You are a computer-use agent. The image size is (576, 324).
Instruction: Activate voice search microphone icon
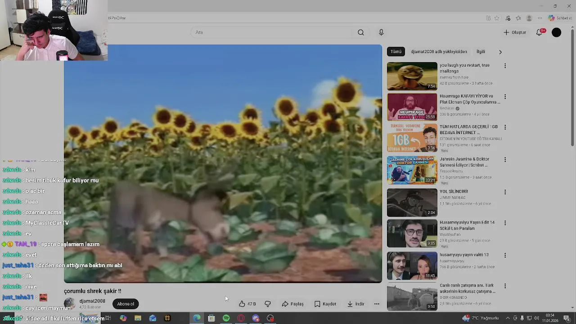(381, 32)
